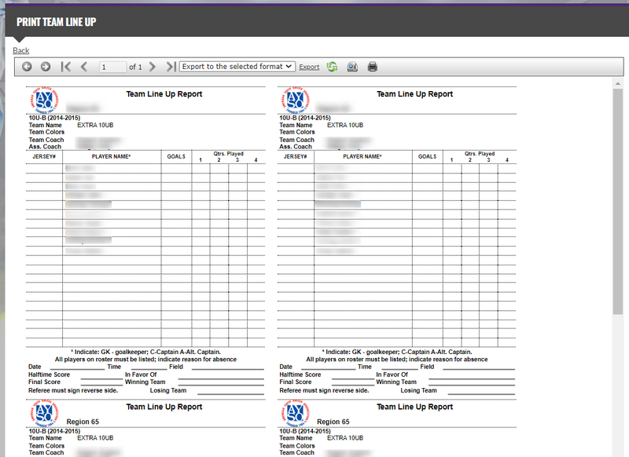Navigate forward using the circular forward arrow icon

[x=45, y=67]
